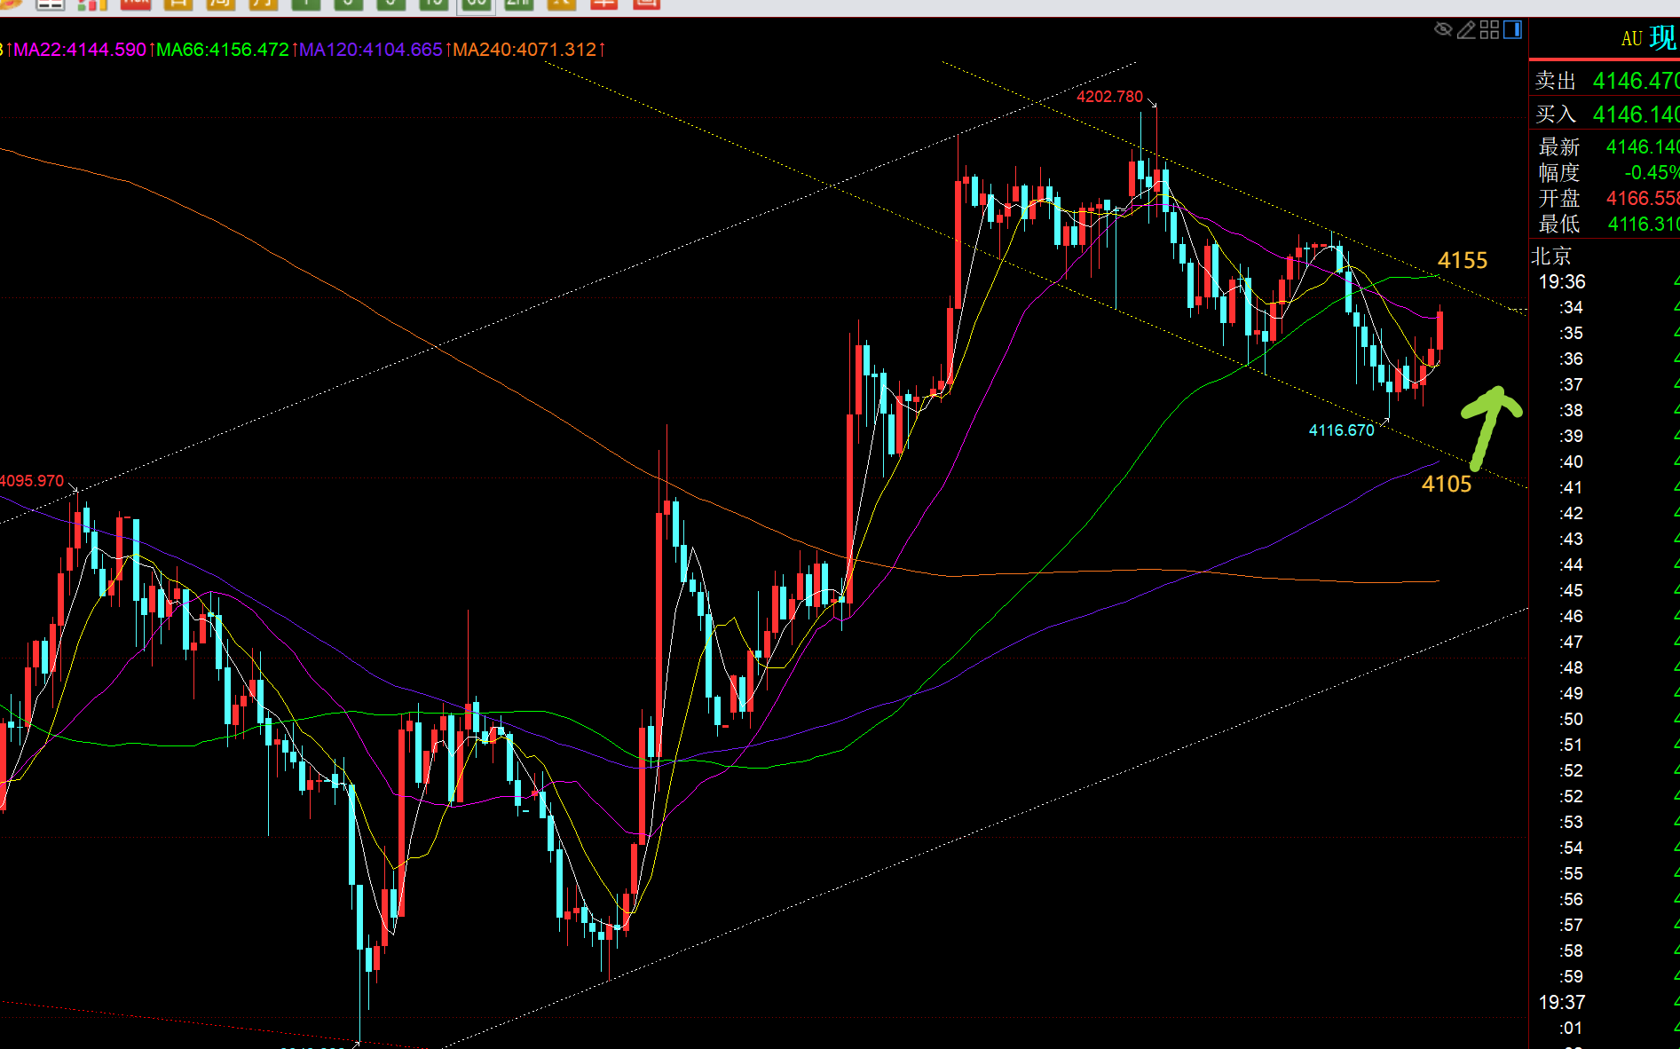
Task: Click the MA66 indicator label
Action: pyautogui.click(x=222, y=50)
